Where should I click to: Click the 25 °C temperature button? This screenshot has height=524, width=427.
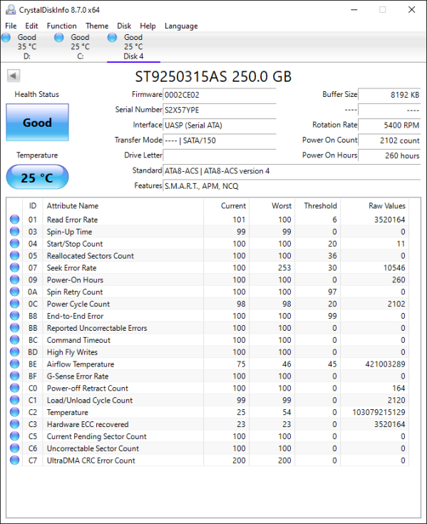pyautogui.click(x=37, y=177)
